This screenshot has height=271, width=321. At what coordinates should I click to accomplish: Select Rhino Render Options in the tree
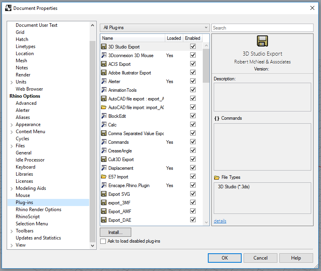click(39, 210)
